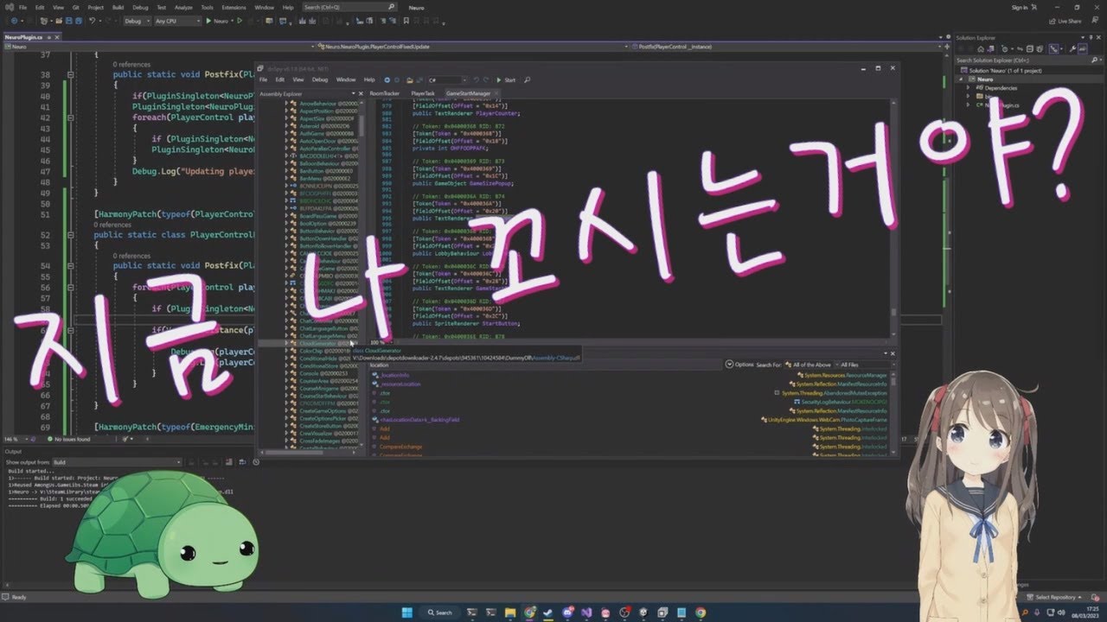
Task: Click the 'Show output from' Build dropdown
Action: (x=117, y=462)
